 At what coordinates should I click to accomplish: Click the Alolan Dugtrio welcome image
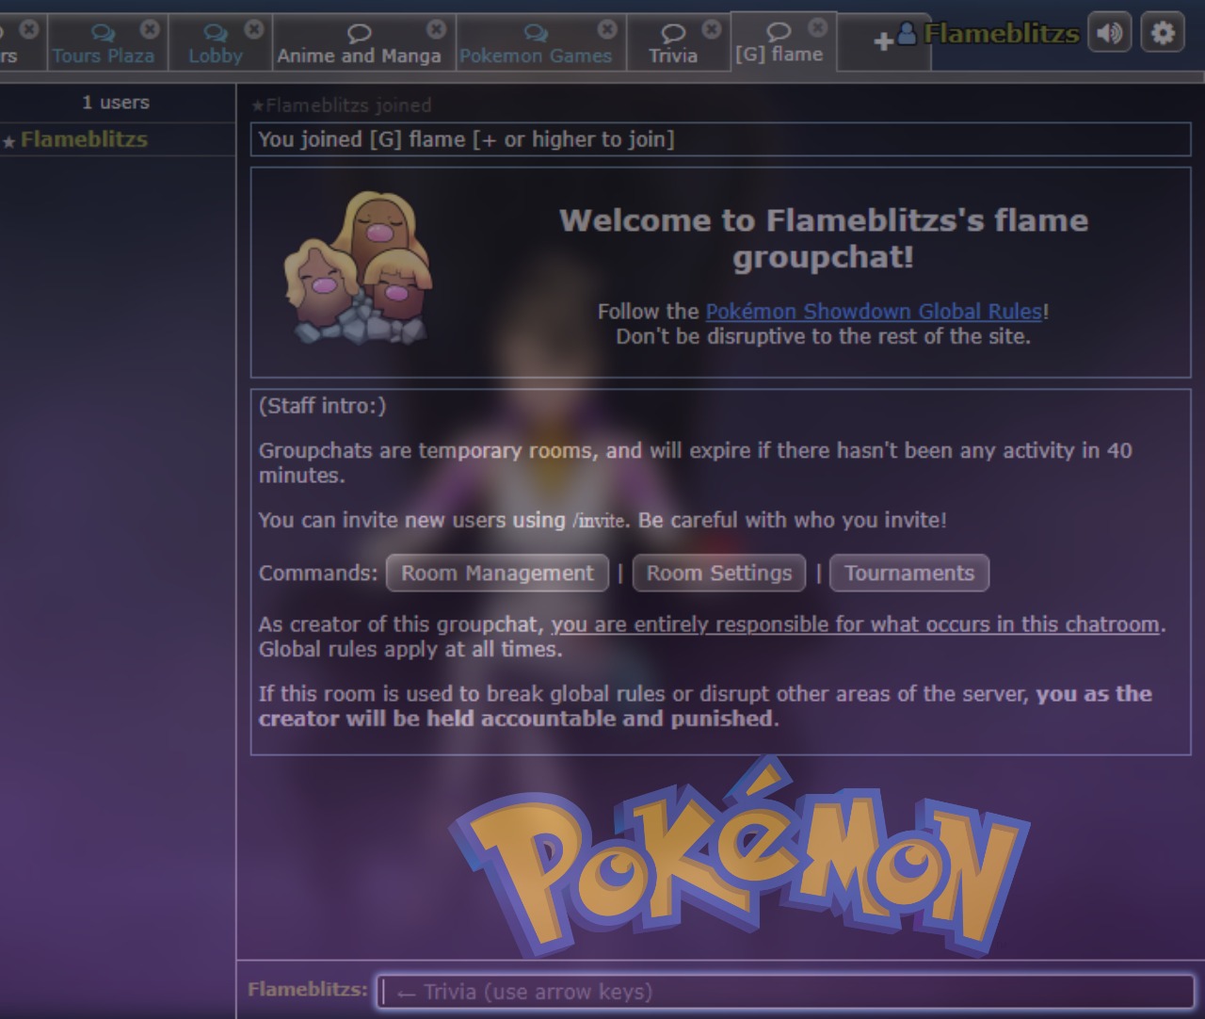(x=358, y=268)
